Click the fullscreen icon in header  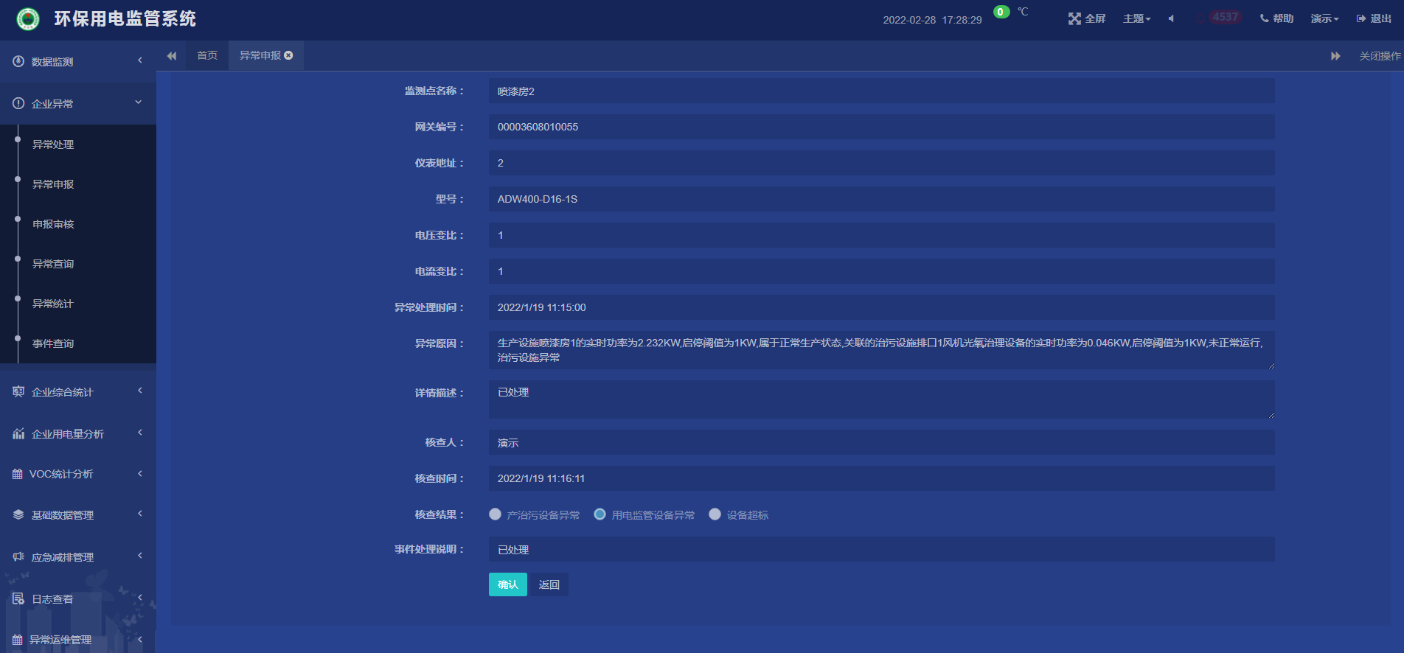pos(1074,18)
